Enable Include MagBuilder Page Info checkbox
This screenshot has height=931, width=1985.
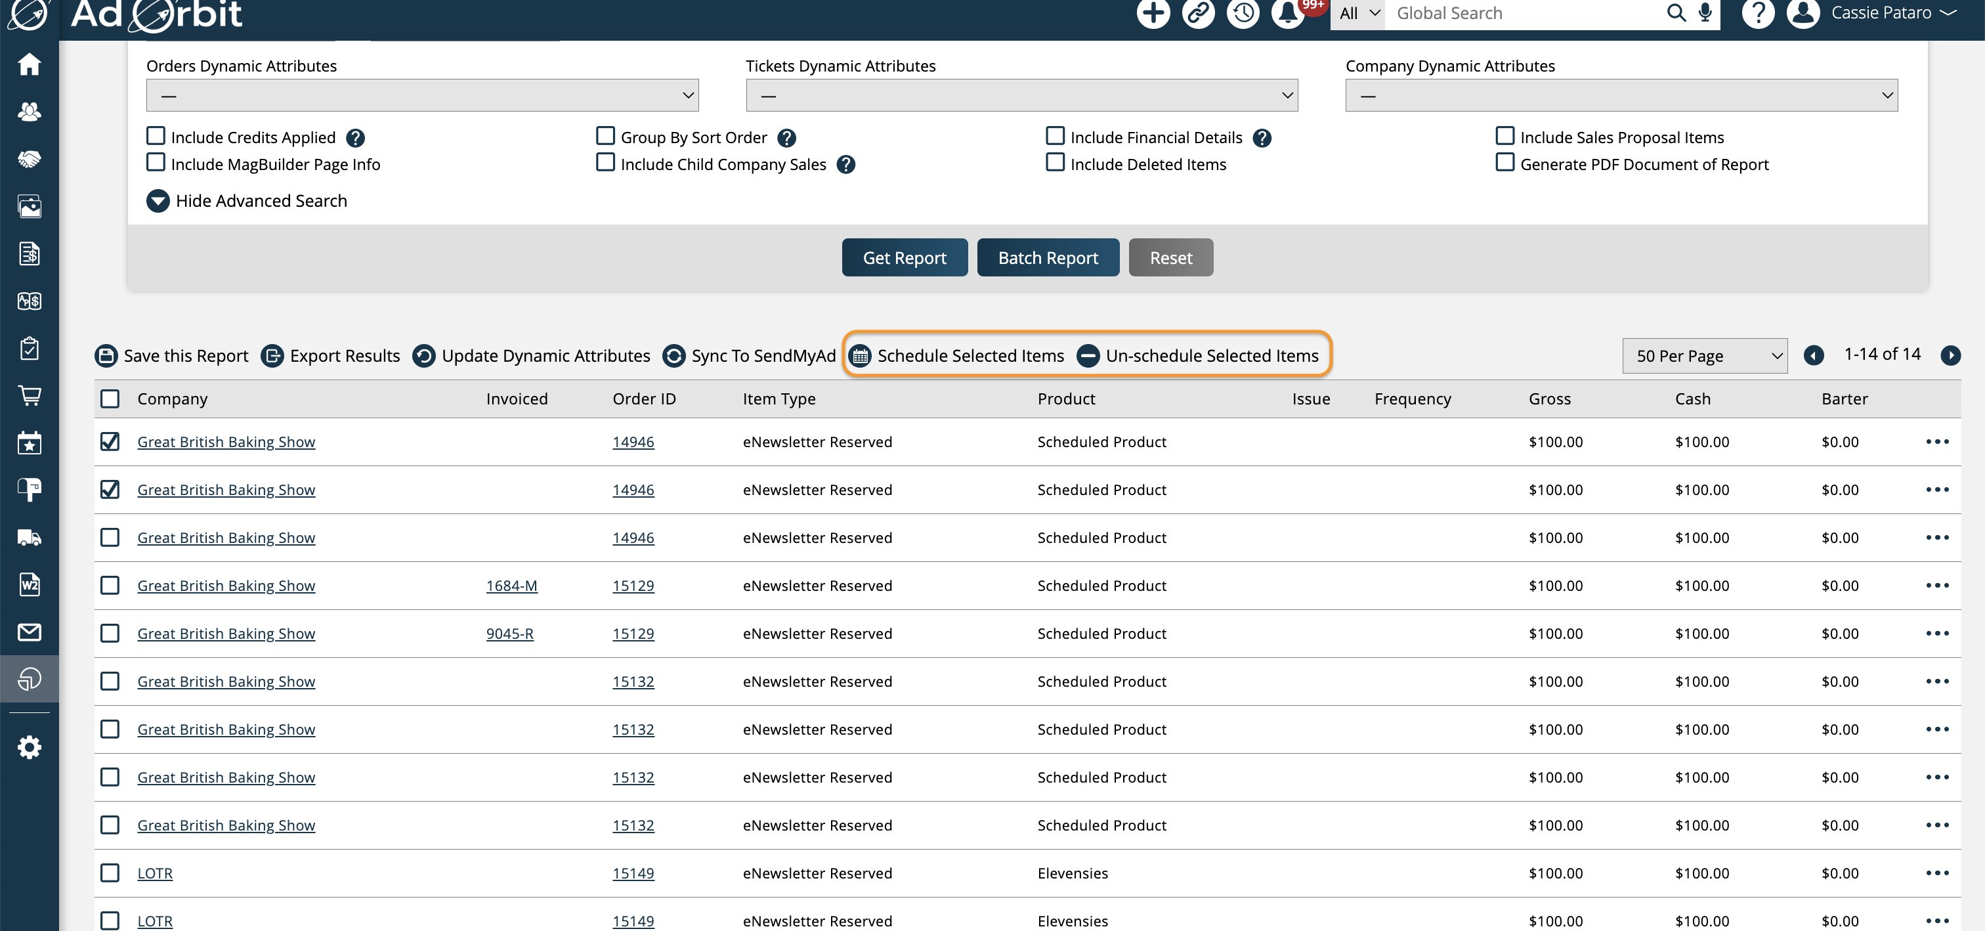pos(156,163)
